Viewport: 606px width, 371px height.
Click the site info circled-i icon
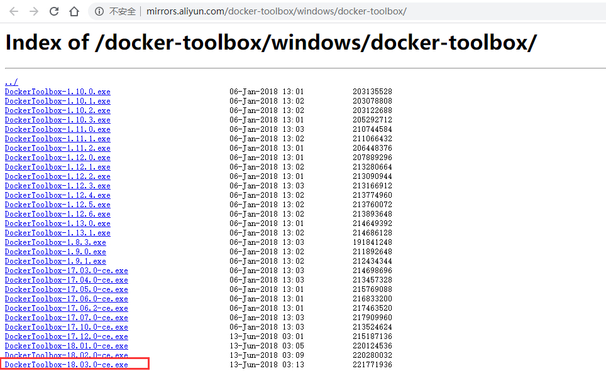[101, 11]
